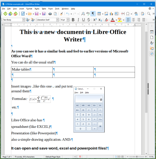The height and width of the screenshot is (159, 156).
Task: Open the recent documents dropdown beside Open
Action: [x=33, y=14]
